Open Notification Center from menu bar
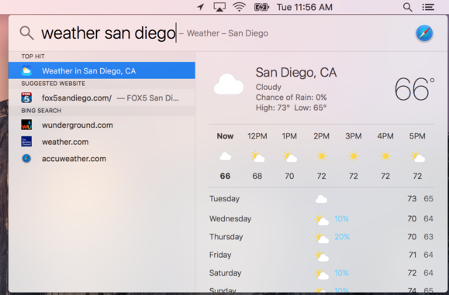 click(x=428, y=7)
